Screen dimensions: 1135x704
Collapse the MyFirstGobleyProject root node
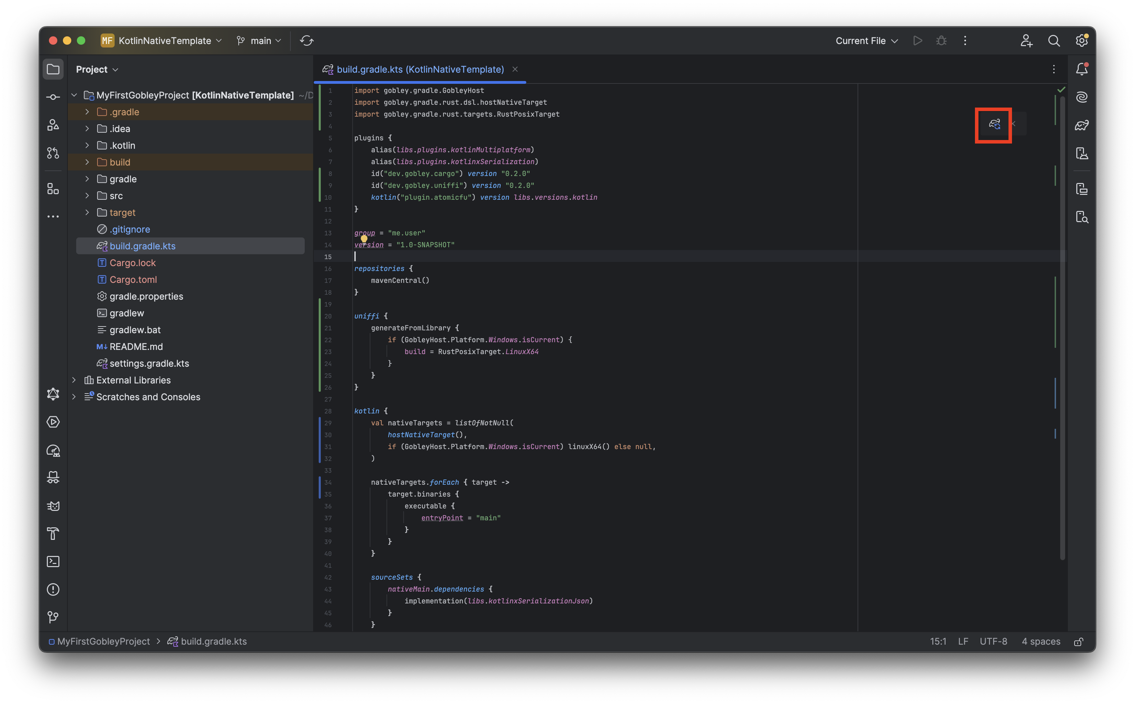click(x=74, y=95)
